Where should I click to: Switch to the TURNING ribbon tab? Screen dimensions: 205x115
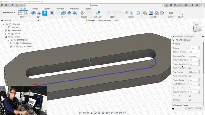point(35,9)
